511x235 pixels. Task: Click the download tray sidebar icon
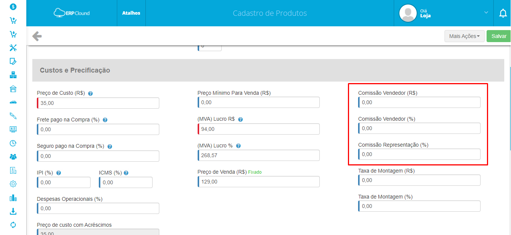click(x=13, y=211)
